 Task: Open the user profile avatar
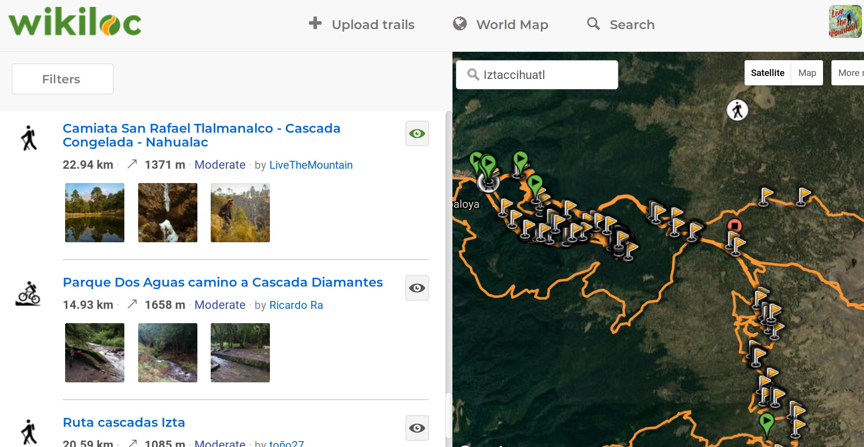[845, 22]
